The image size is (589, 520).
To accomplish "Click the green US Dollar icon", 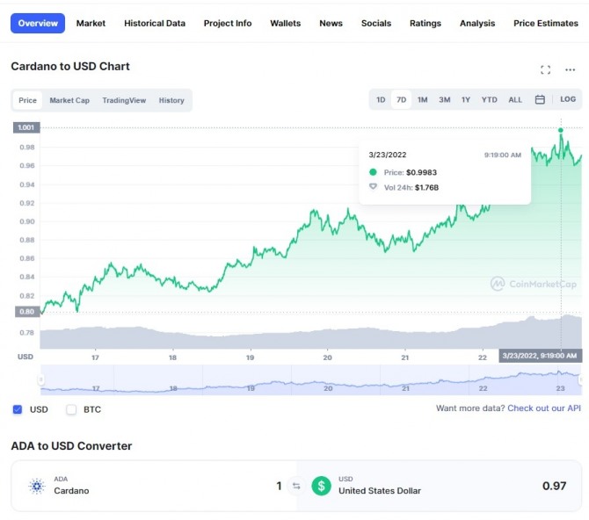I will [321, 486].
